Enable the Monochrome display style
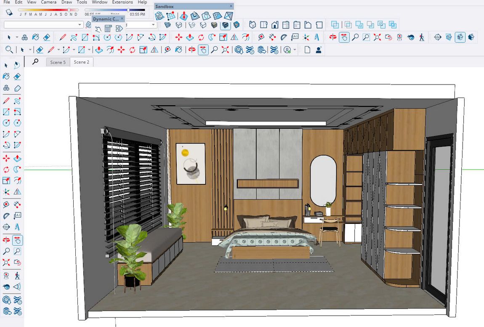Viewport: 484px width, 327px height. (x=471, y=37)
